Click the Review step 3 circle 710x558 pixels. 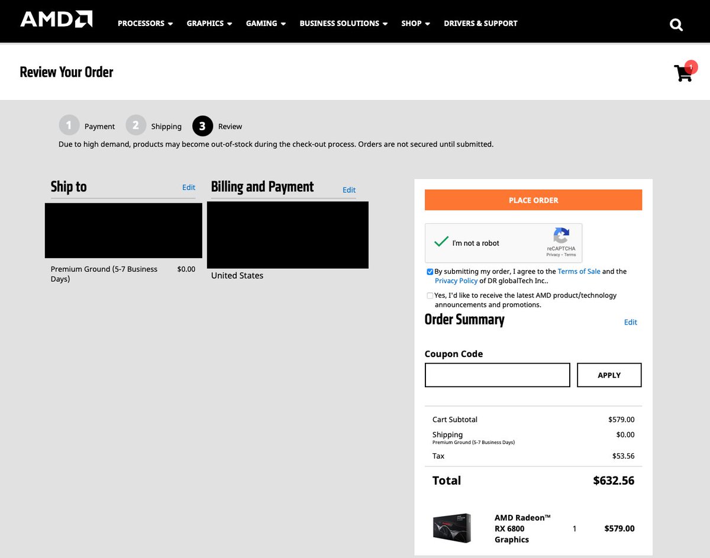tap(202, 126)
